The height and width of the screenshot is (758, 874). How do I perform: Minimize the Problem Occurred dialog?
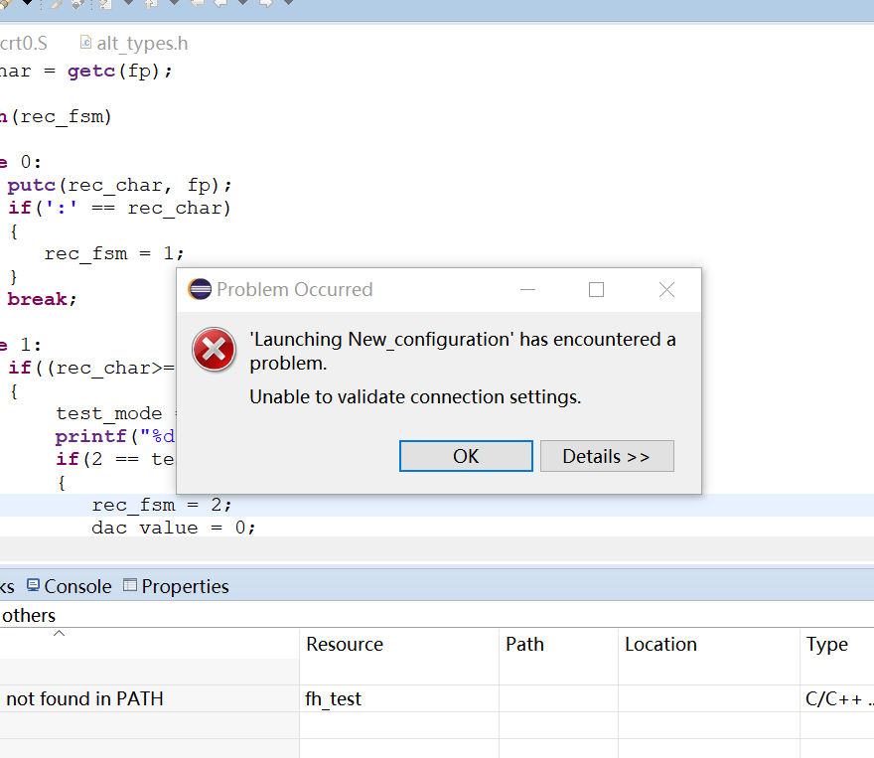[x=527, y=290]
